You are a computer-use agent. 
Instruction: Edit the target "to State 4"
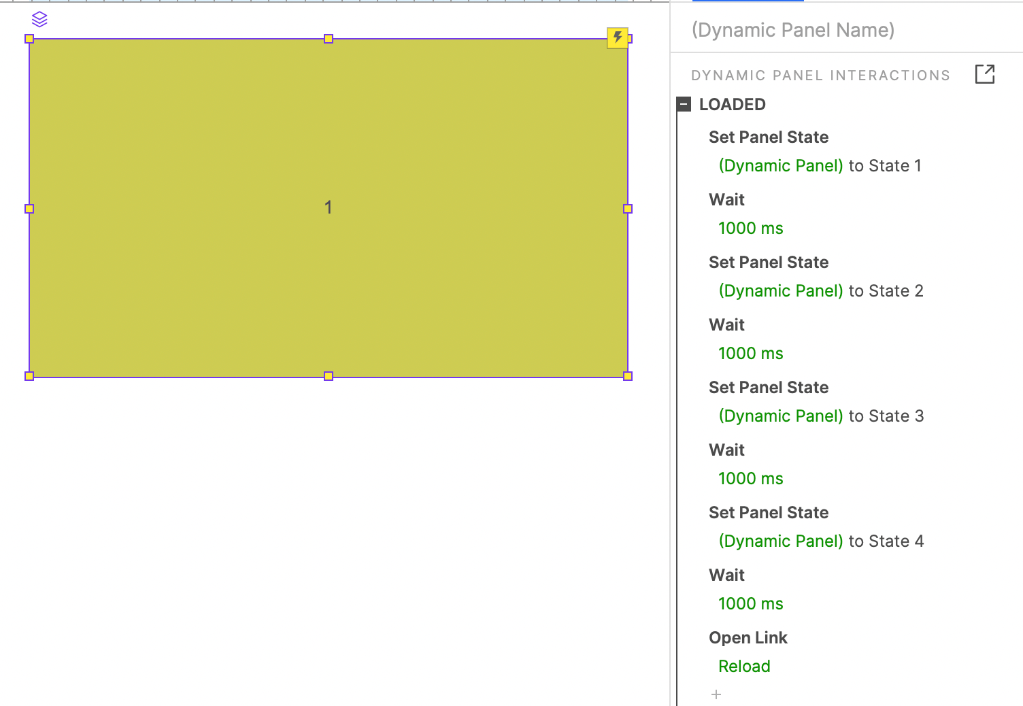coord(886,541)
